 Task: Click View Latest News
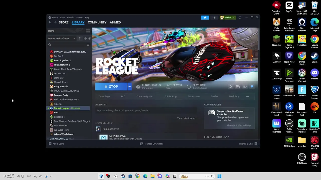[x=186, y=118]
